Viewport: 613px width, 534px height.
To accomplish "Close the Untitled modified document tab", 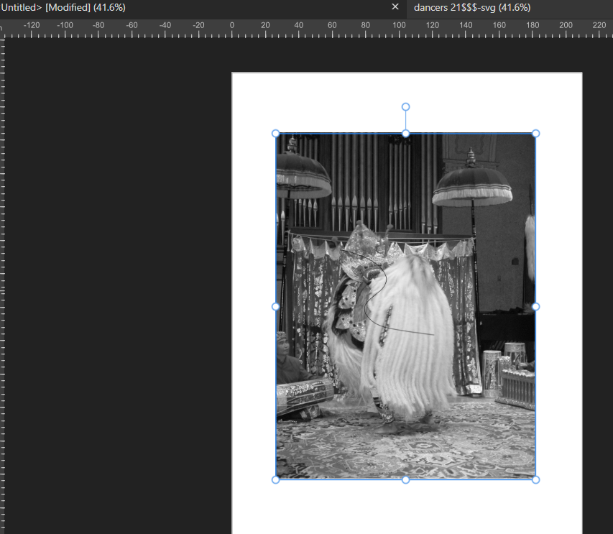I will point(395,9).
